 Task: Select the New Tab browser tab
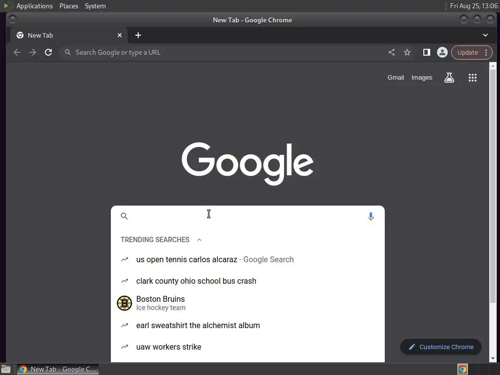[69, 35]
